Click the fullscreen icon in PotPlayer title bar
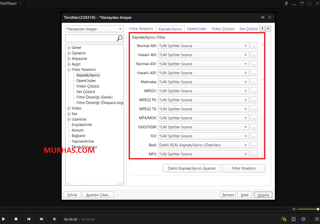 [310, 4]
